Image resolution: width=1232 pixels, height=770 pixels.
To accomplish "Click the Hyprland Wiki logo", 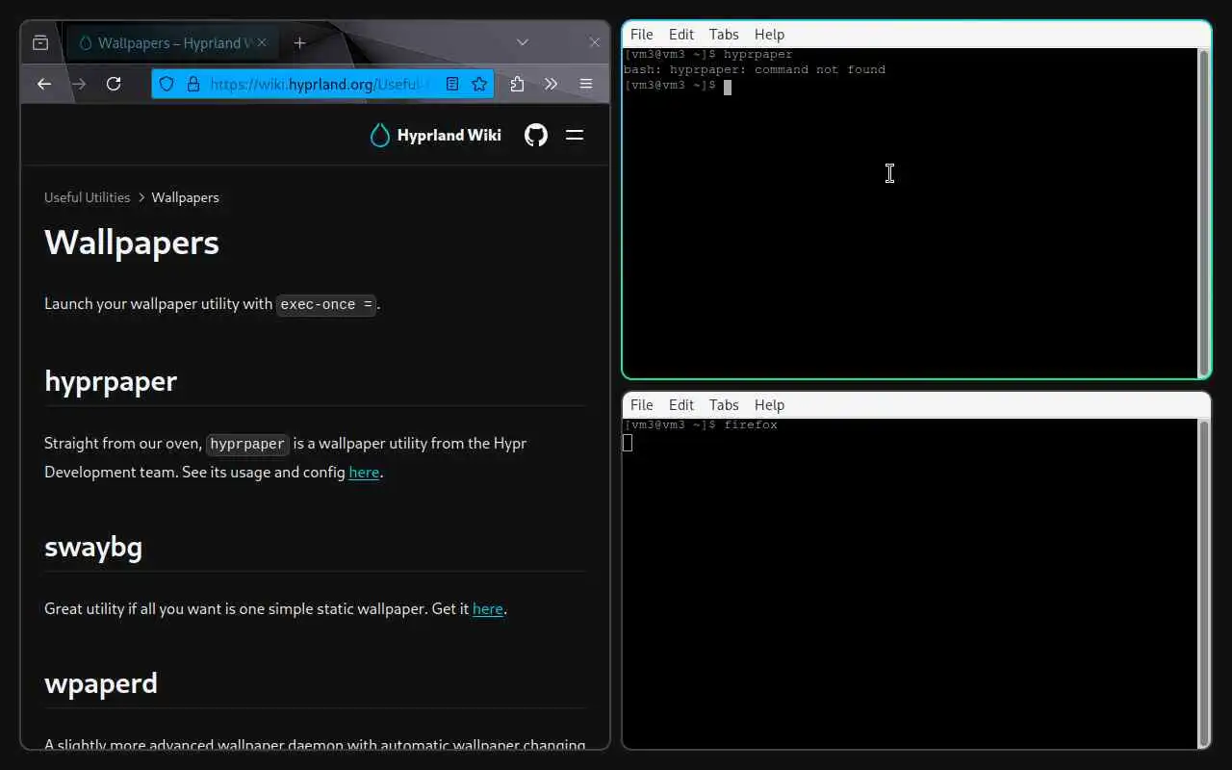I will pyautogui.click(x=436, y=135).
